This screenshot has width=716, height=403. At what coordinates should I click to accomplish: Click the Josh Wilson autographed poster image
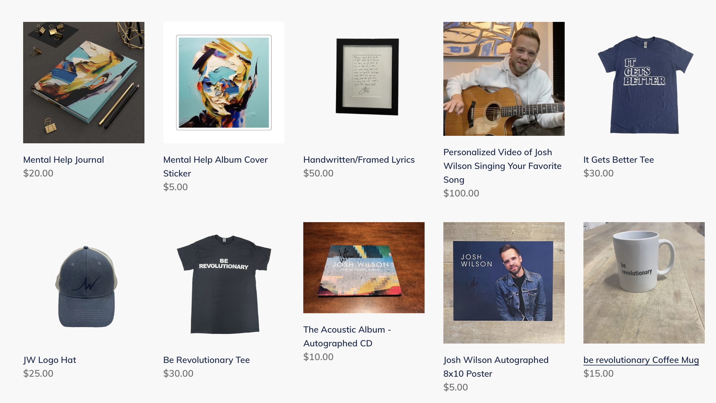(x=504, y=283)
